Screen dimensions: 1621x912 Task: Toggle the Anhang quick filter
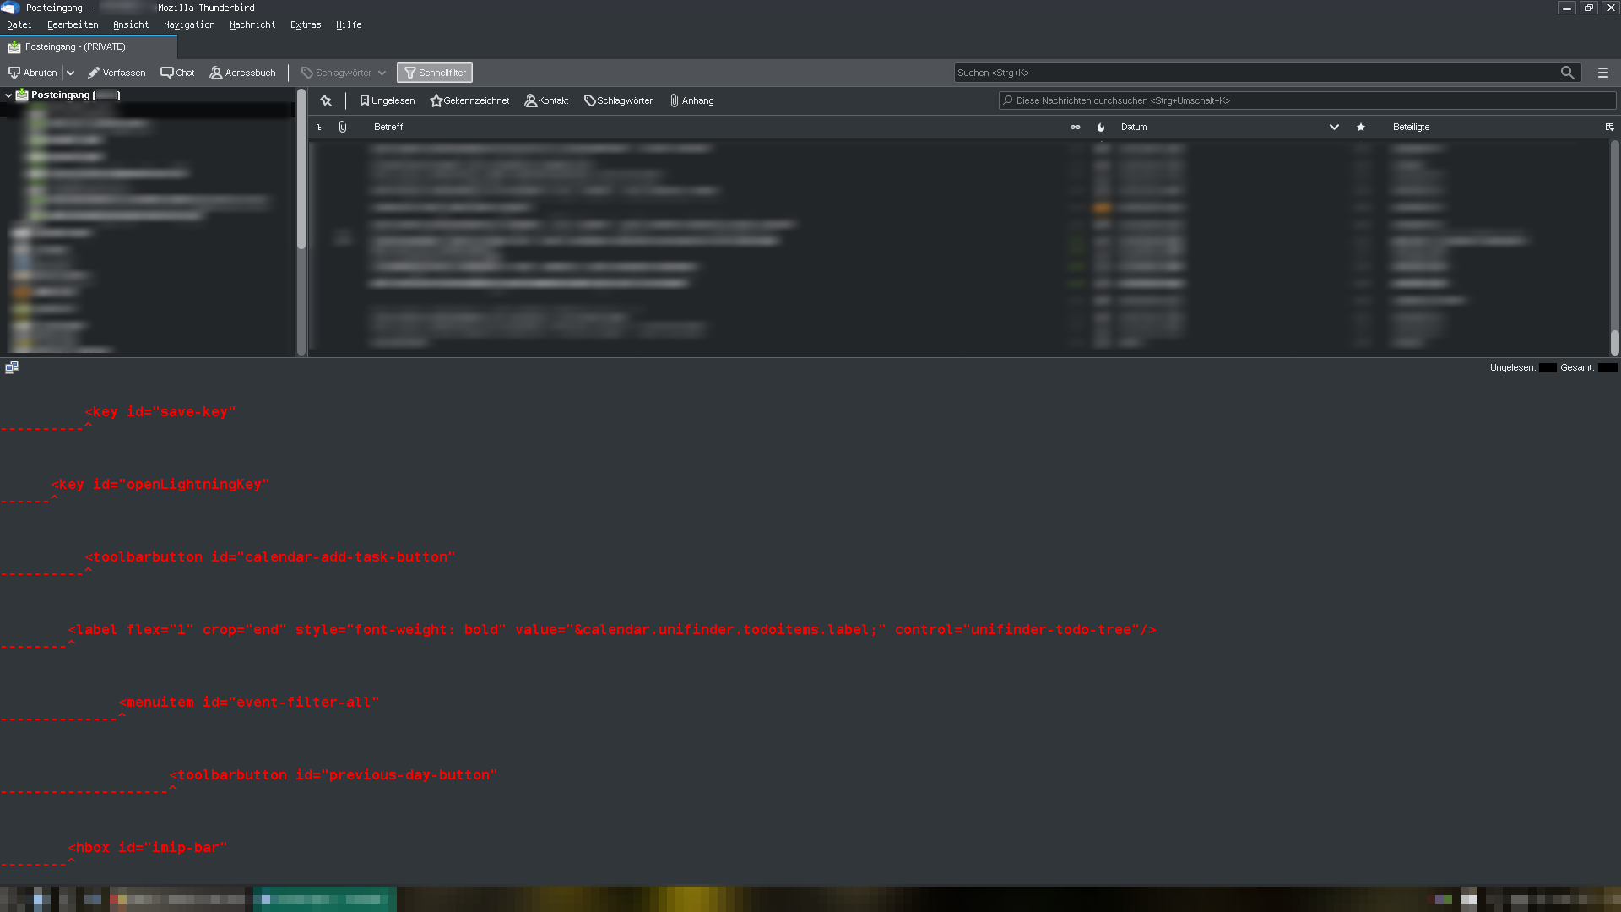coord(691,100)
